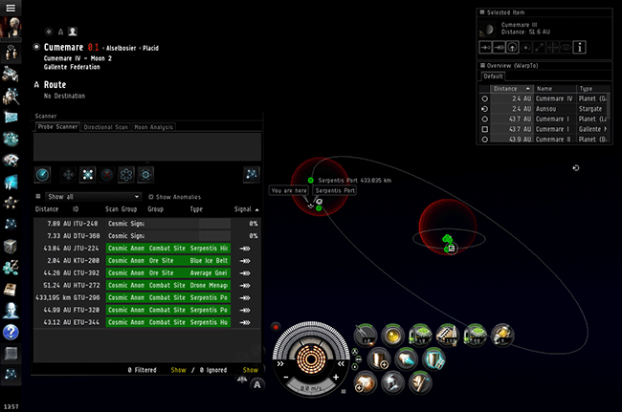Switch to the Probe Scanner tab
The width and height of the screenshot is (622, 412).
coord(57,127)
